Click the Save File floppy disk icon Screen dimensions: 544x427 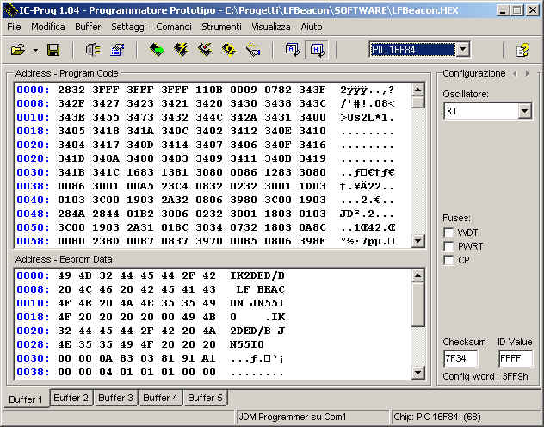(53, 51)
